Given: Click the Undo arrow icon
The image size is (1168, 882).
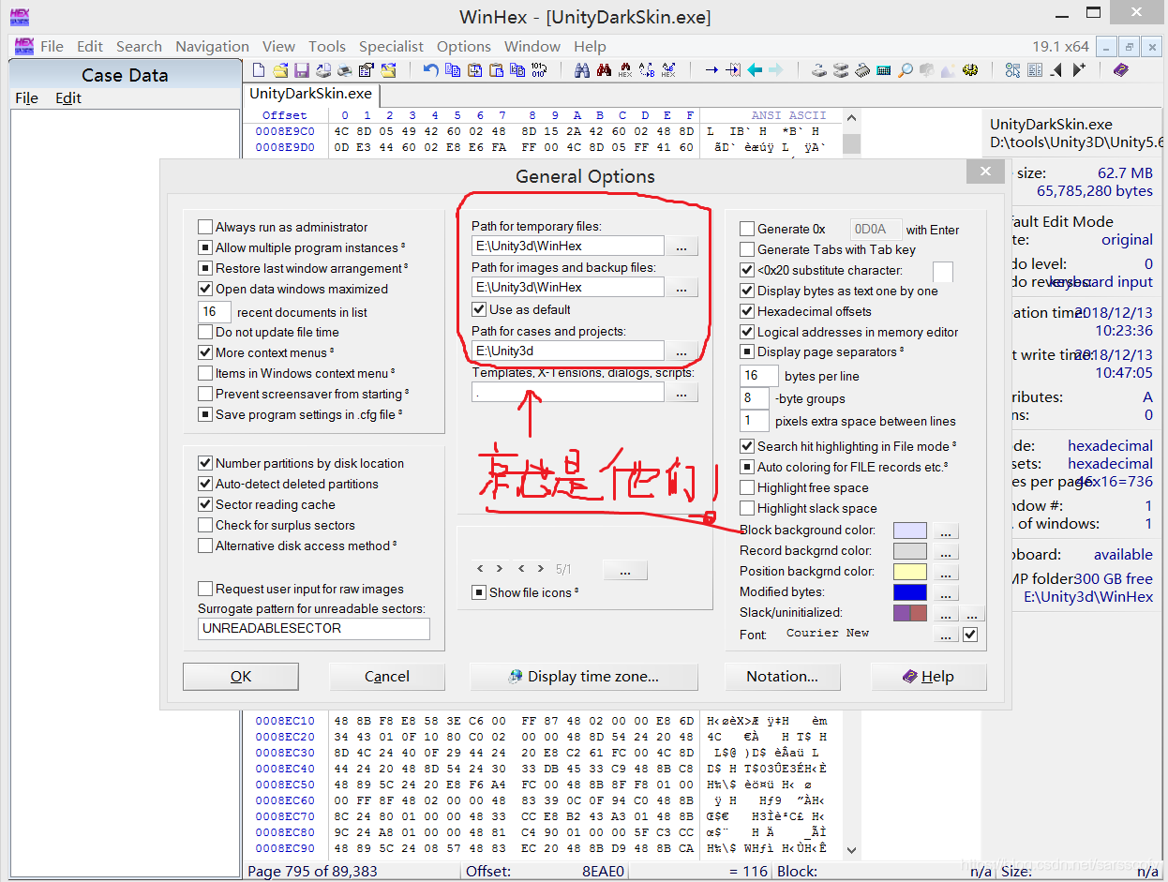Looking at the screenshot, I should click(430, 70).
